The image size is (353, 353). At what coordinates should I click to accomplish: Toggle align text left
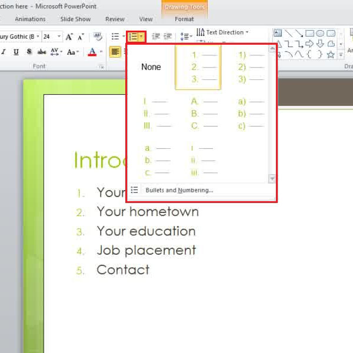(115, 52)
